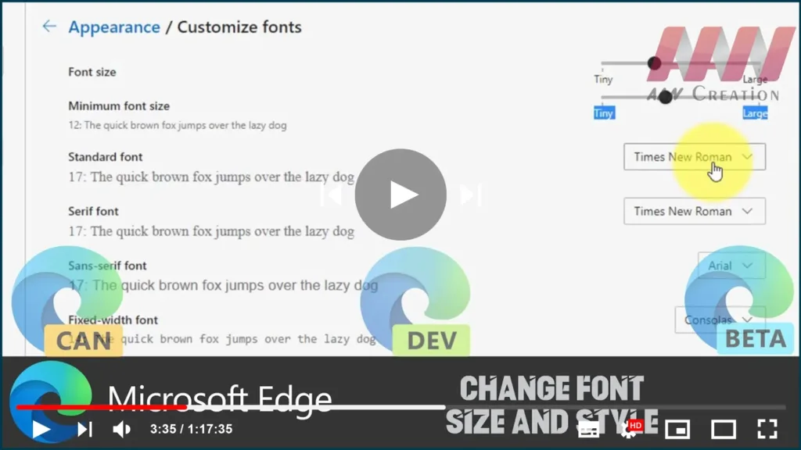
Task: Toggle subtitles/closed captions
Action: click(x=588, y=429)
